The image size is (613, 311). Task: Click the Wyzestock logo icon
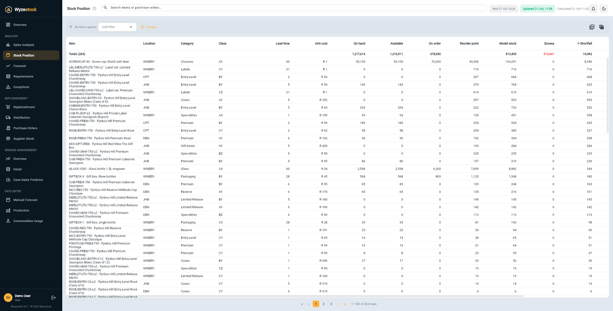point(9,10)
